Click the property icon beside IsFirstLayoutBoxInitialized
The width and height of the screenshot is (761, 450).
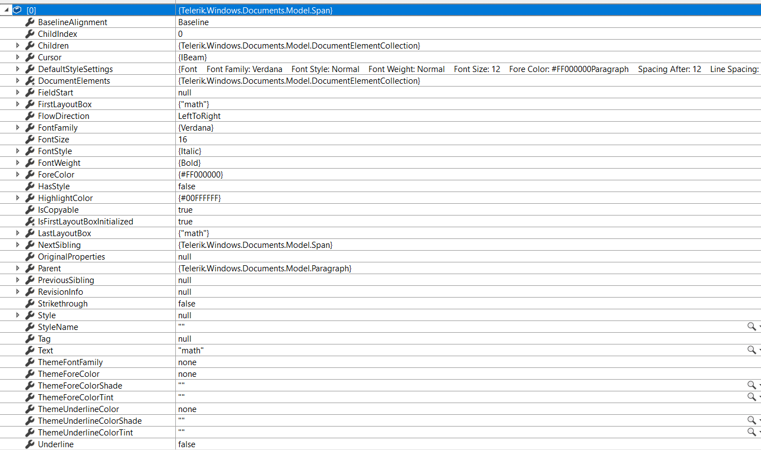pyautogui.click(x=30, y=222)
